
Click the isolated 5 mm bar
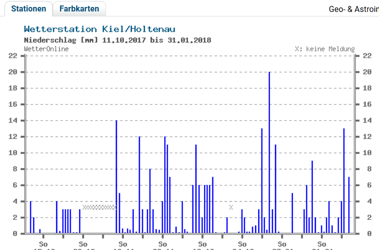pyautogui.click(x=292, y=213)
